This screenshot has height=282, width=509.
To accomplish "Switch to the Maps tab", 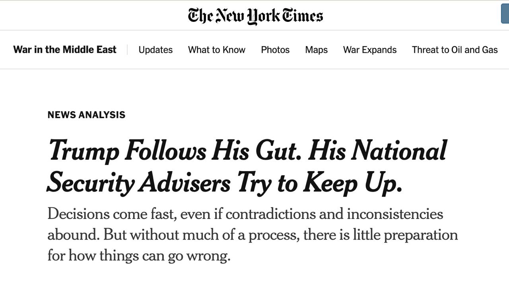I will coord(317,50).
